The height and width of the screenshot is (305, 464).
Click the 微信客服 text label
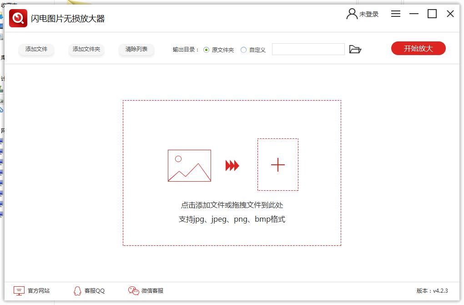(152, 290)
